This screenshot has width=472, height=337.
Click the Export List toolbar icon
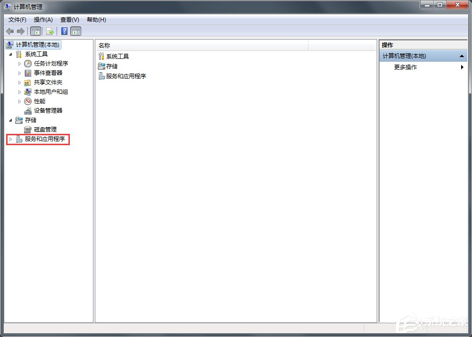(49, 31)
